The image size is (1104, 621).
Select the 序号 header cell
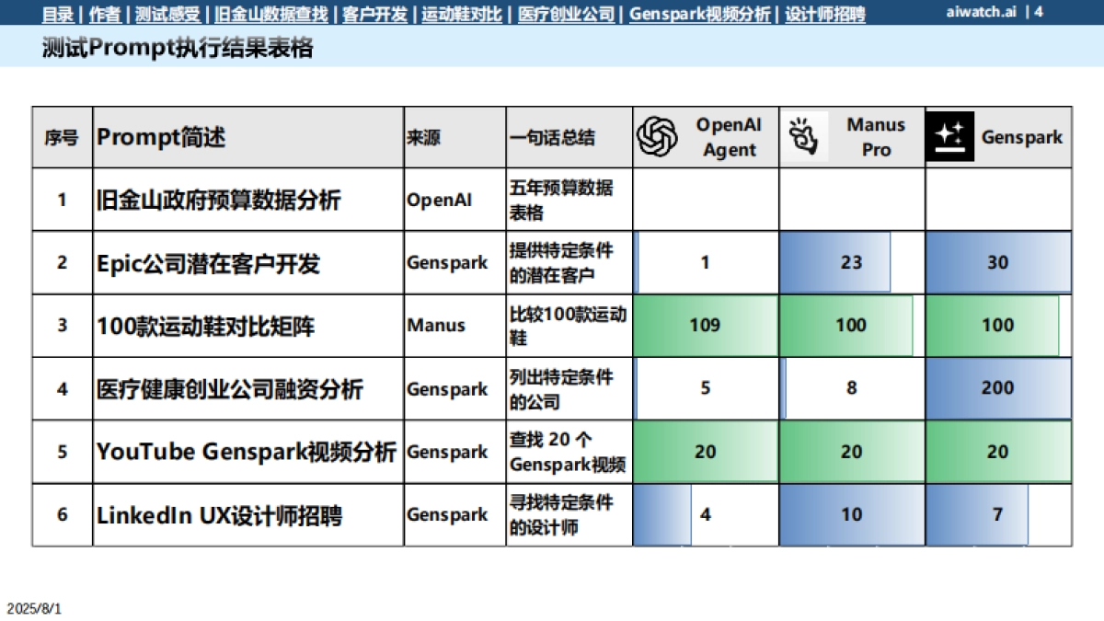tap(62, 136)
